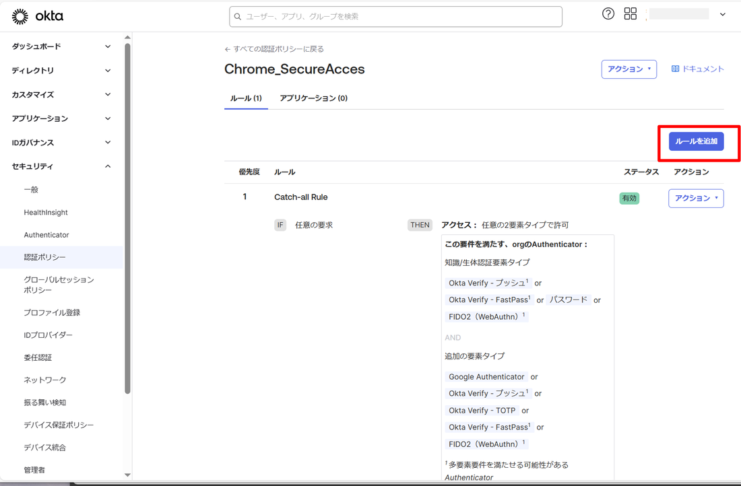Open 管理者 page
This screenshot has height=486, width=741.
coord(34,470)
